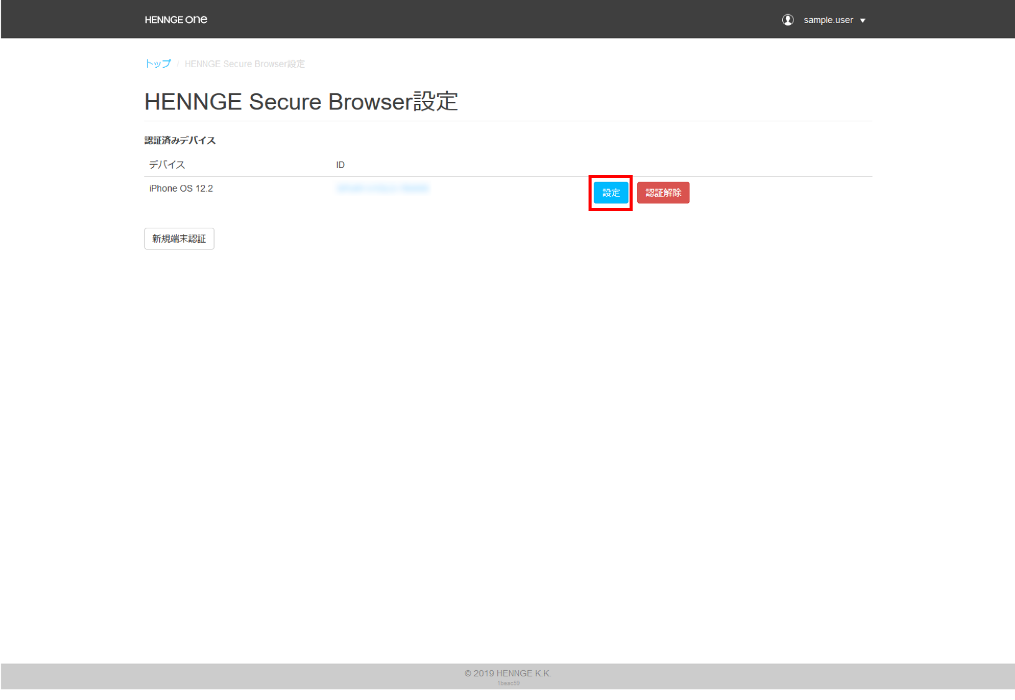Click the HENNGE Secure Browser設定 breadcrumb text
This screenshot has width=1015, height=700.
tap(245, 64)
